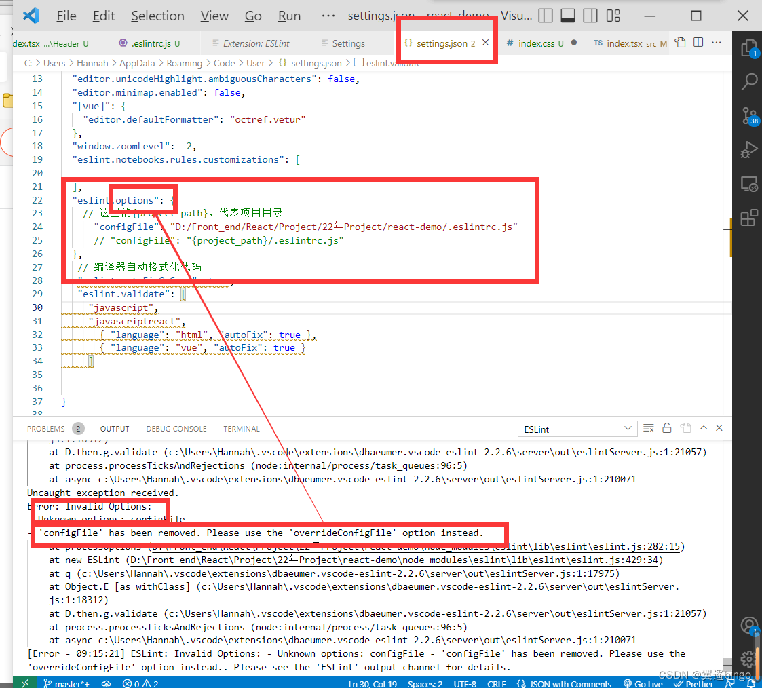762x688 pixels.
Task: Open the View menu
Action: pos(214,16)
